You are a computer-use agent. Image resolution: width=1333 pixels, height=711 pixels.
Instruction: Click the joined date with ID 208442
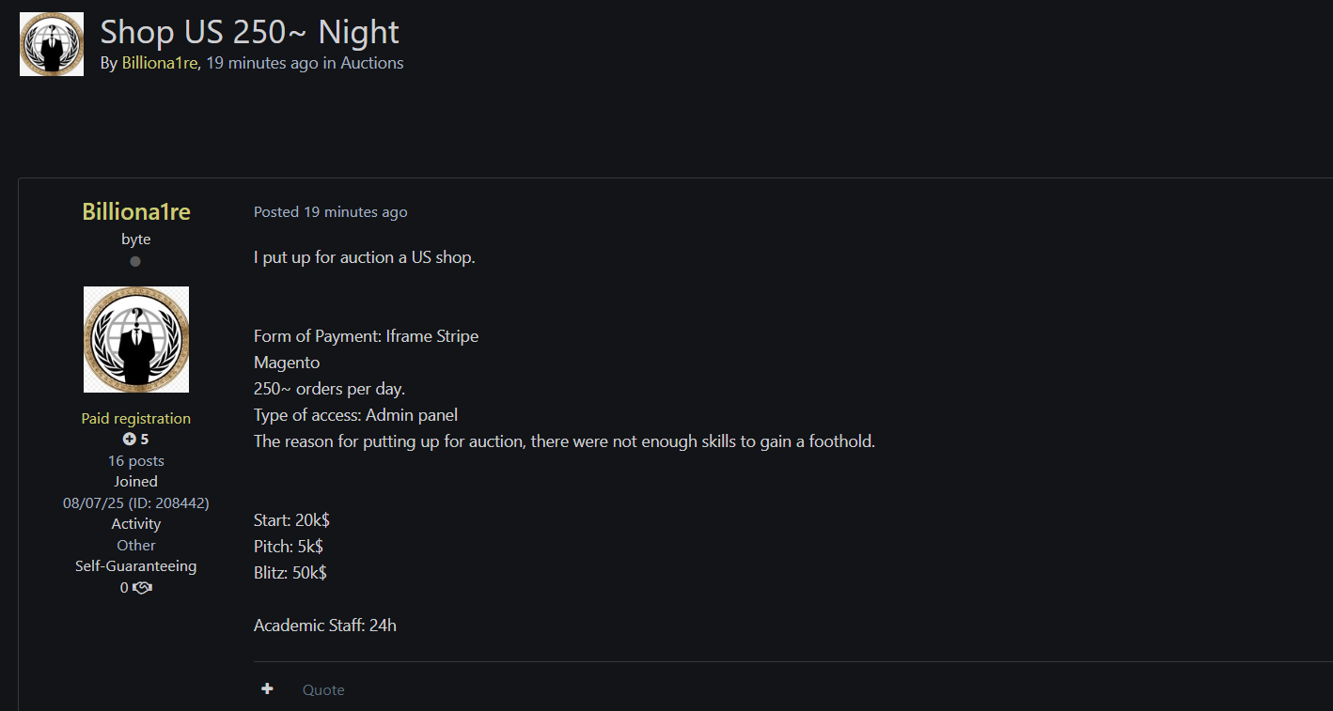tap(136, 502)
